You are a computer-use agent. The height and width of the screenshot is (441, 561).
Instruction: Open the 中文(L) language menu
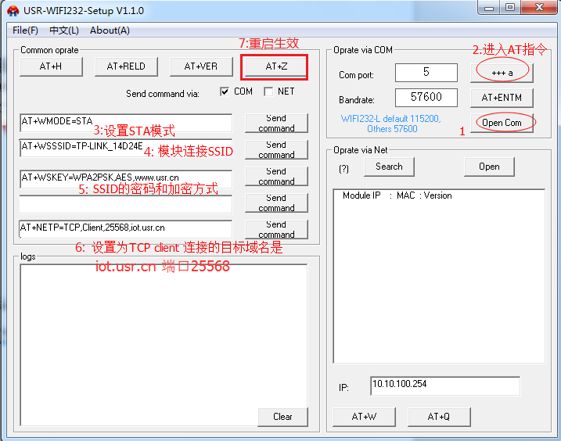coord(64,30)
